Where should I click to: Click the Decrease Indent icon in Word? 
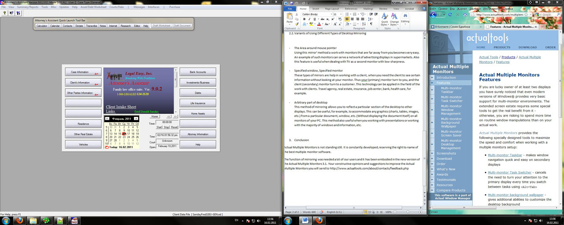click(x=371, y=14)
